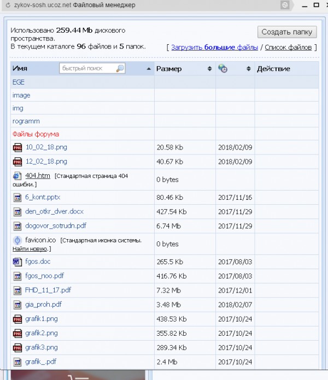Click the PNG icon beside grafik2.png
Image resolution: width=328 pixels, height=380 pixels.
click(17, 334)
